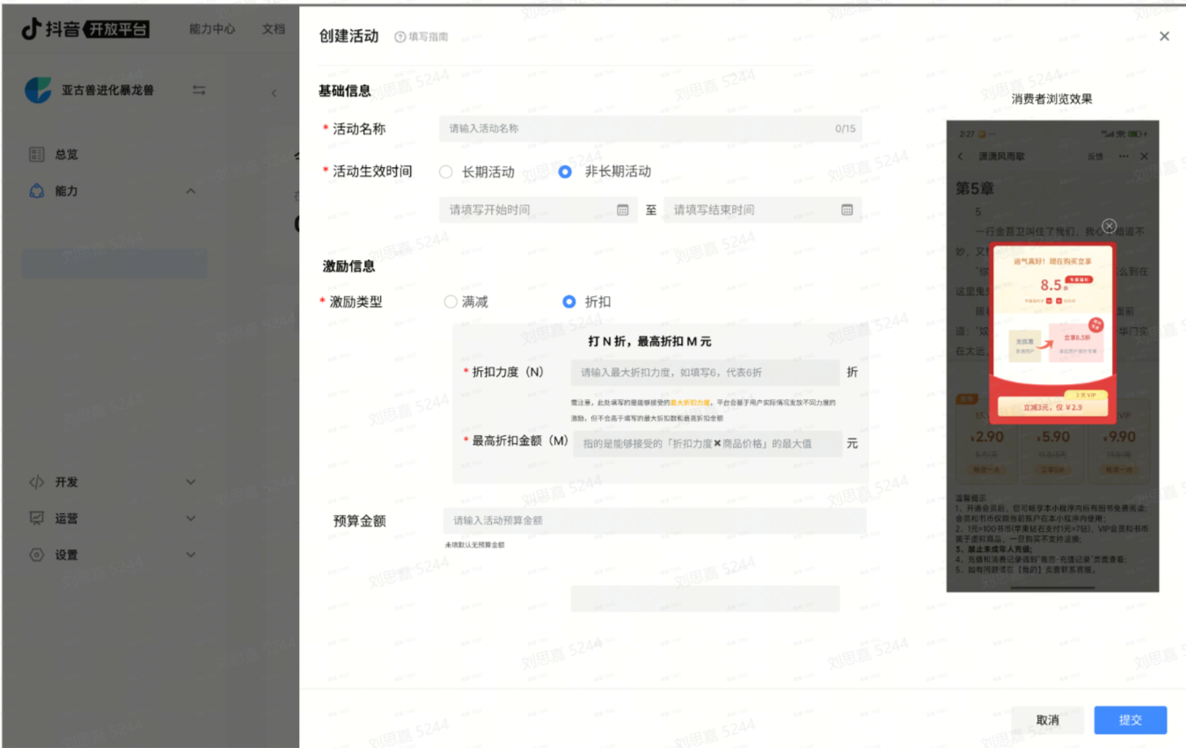Close the 创建活动 panel with X icon

[x=1164, y=36]
